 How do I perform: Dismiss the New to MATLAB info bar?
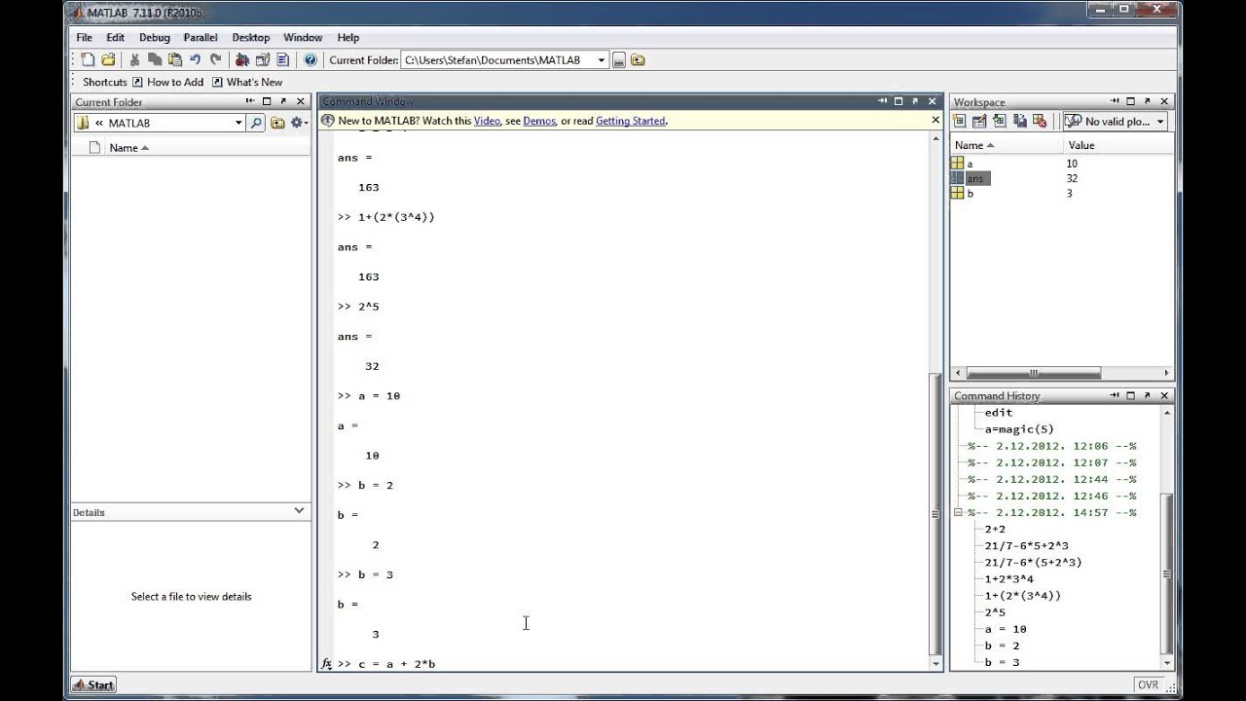[935, 121]
